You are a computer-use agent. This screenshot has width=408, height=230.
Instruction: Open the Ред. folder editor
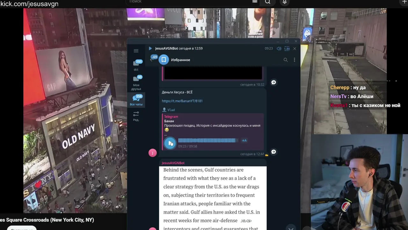pyautogui.click(x=136, y=116)
